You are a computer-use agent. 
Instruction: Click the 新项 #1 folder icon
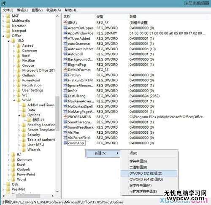coord(29,120)
